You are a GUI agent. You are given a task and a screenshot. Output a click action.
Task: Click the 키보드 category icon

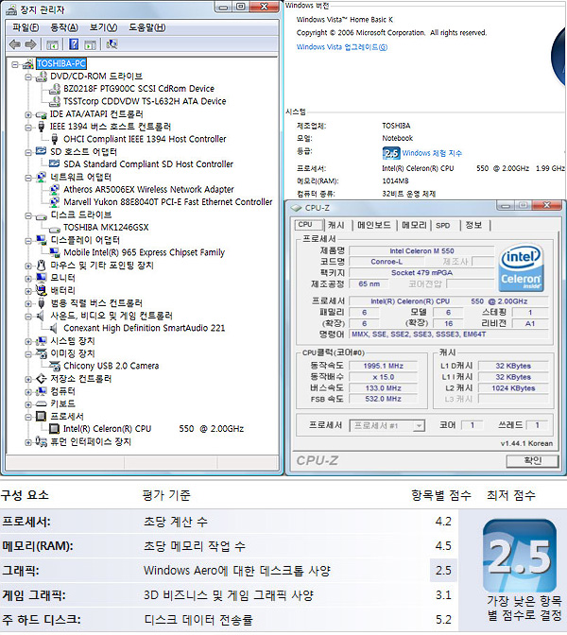pyautogui.click(x=42, y=403)
